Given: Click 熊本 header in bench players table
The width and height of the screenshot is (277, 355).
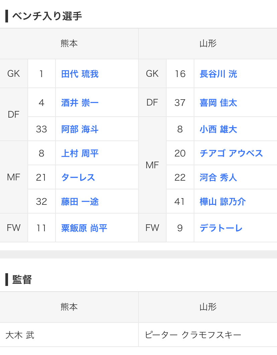Looking at the screenshot, I should (x=69, y=44).
